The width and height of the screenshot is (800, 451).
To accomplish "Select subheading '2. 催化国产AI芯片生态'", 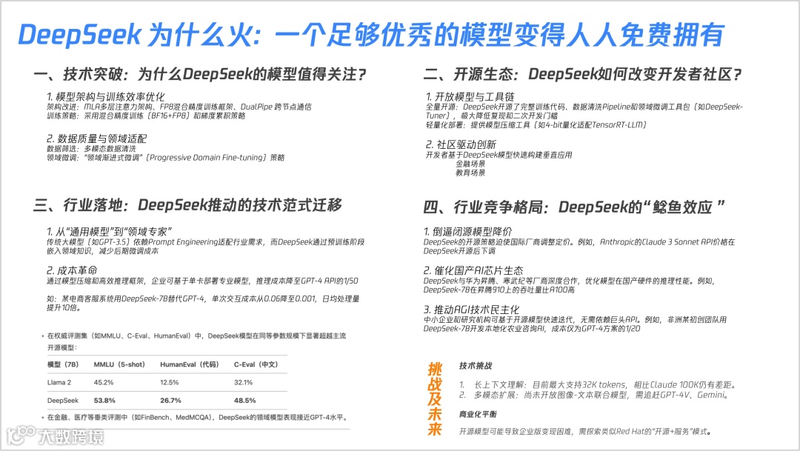I will tap(473, 270).
